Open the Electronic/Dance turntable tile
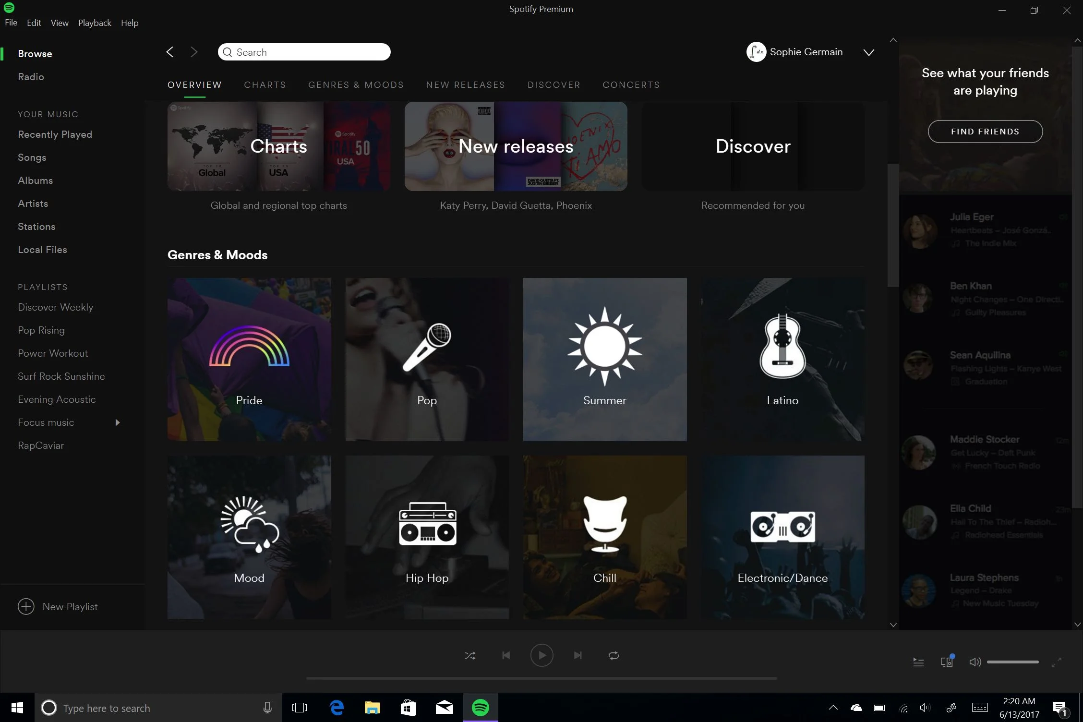Viewport: 1083px width, 722px height. coord(783,537)
